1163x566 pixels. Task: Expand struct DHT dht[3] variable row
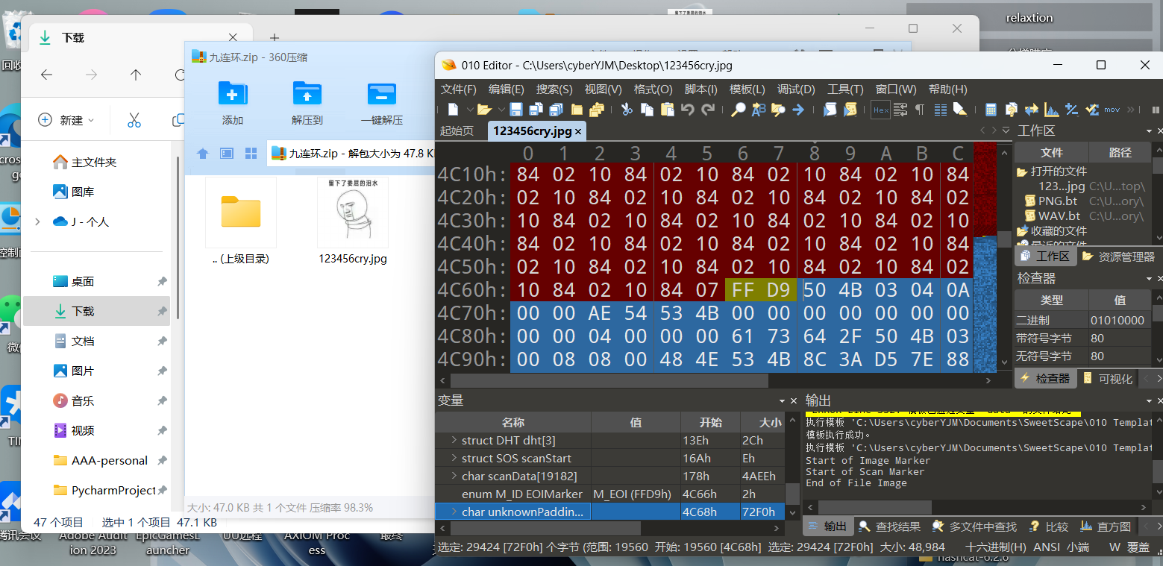(x=454, y=440)
